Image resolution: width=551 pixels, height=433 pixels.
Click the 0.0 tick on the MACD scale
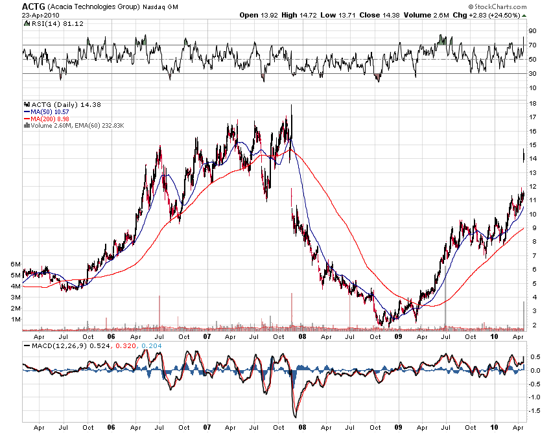(x=535, y=370)
